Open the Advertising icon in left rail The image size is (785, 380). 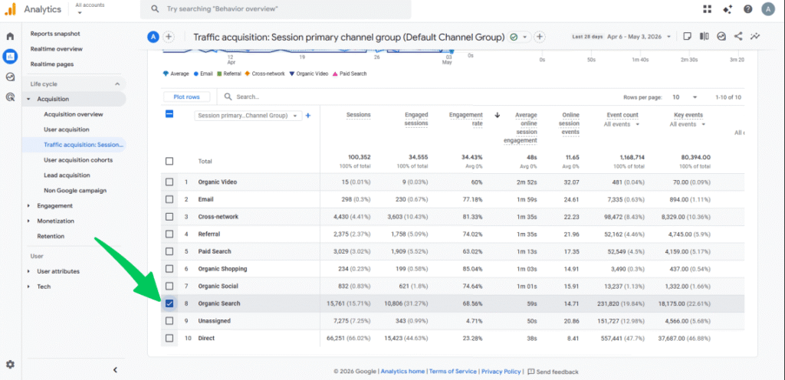(10, 97)
